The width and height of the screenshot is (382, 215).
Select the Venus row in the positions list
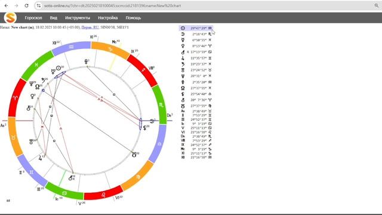[x=196, y=46]
